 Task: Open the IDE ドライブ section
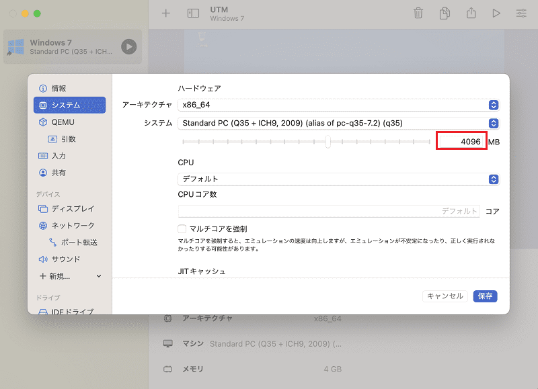70,311
